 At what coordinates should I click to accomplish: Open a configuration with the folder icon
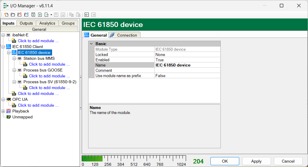[x=13, y=15]
